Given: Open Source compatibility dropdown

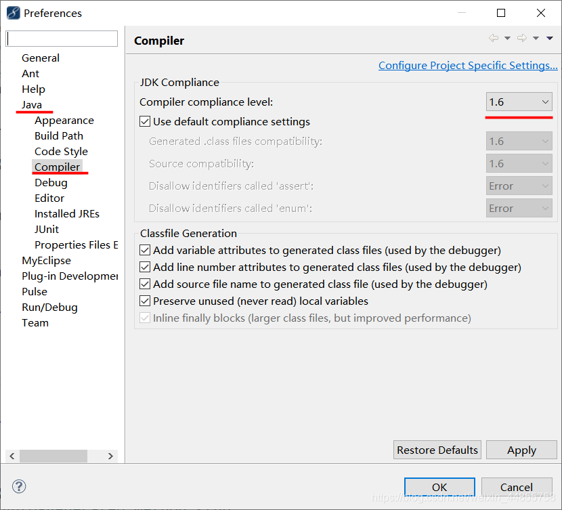Looking at the screenshot, I should point(519,164).
